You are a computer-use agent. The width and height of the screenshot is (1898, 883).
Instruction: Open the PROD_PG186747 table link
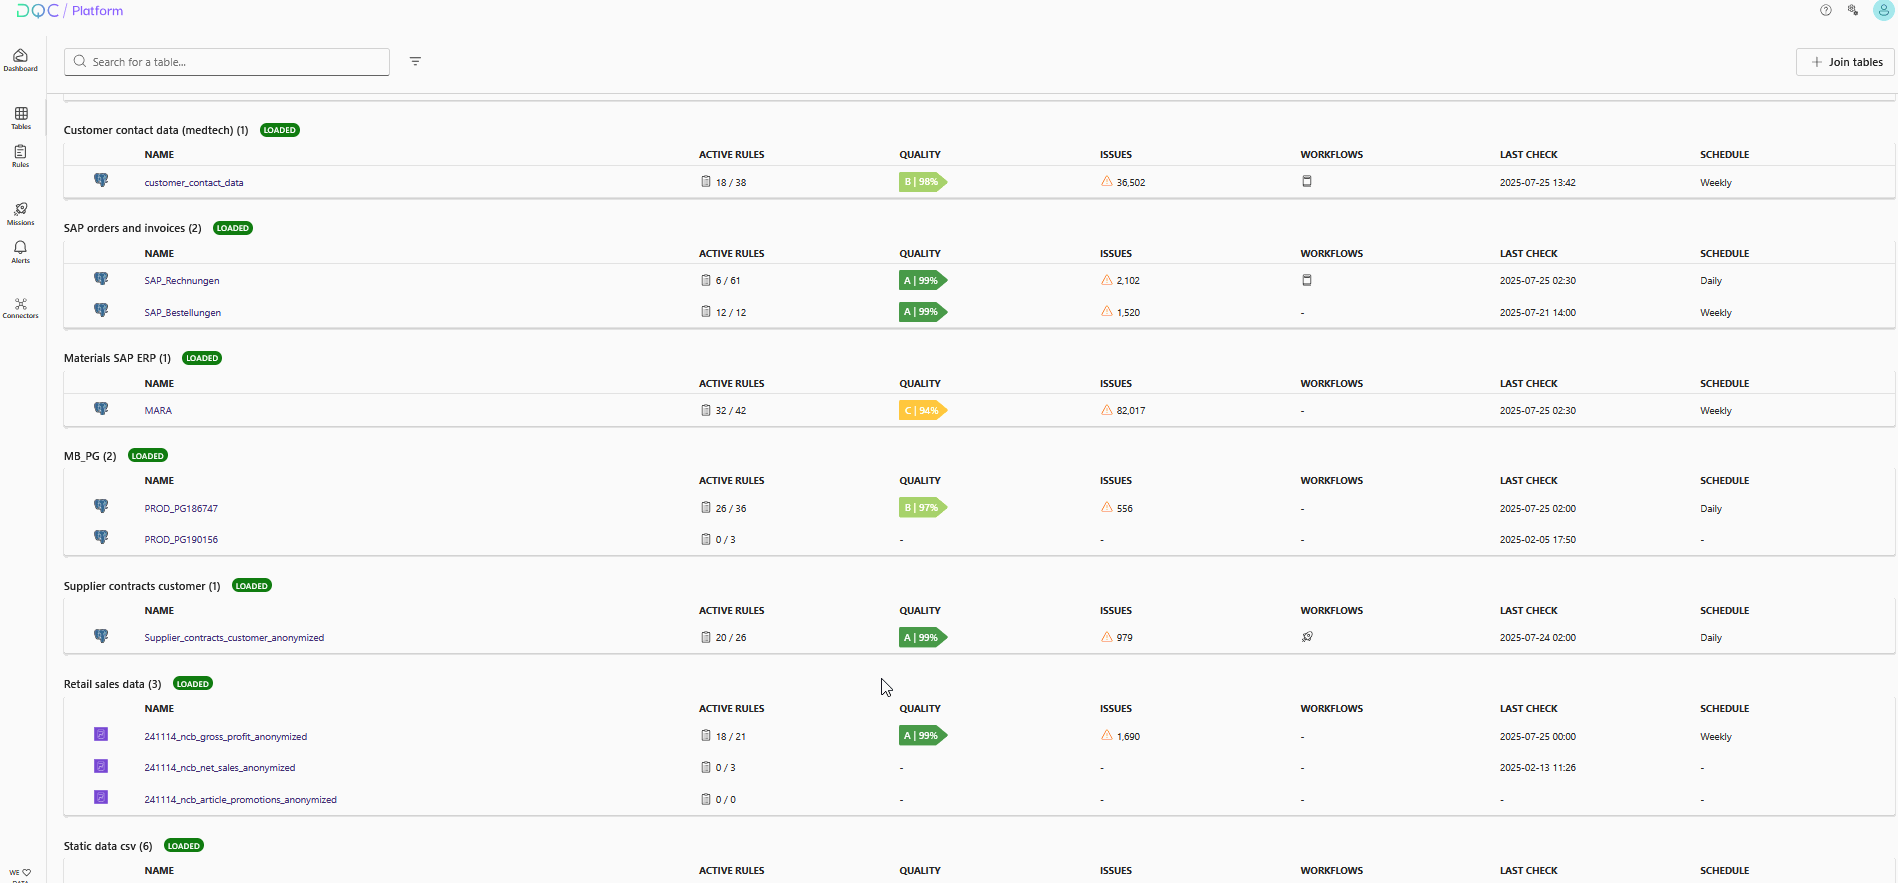[181, 509]
